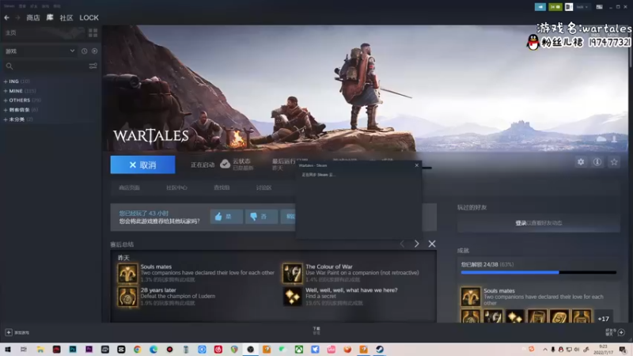Open the 游戏 filter dropdown
The width and height of the screenshot is (633, 356).
point(40,51)
